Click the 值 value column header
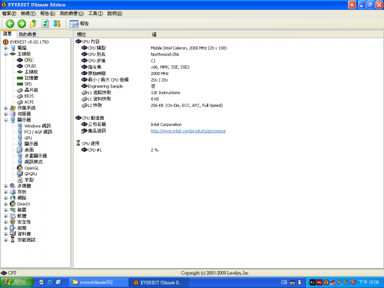Viewport: 384px width, 288px height. click(221, 35)
